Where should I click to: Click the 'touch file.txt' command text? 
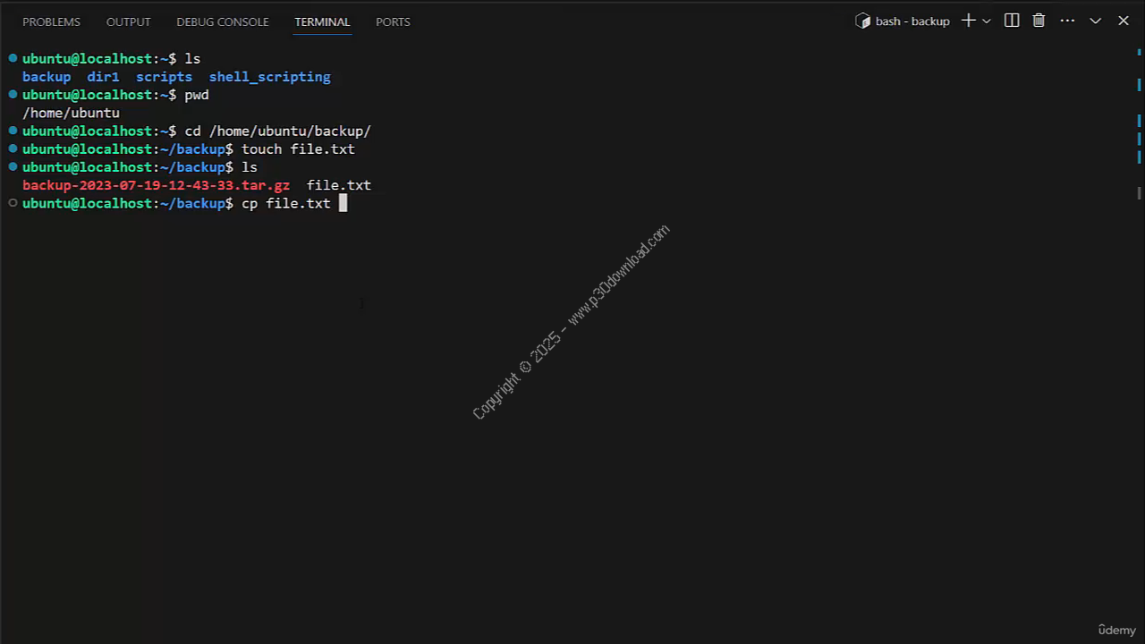coord(298,149)
